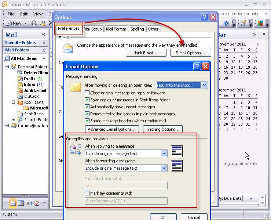This screenshot has width=271, height=220.
Task: Click help question mark in Options dialog title
Action: pos(204,17)
